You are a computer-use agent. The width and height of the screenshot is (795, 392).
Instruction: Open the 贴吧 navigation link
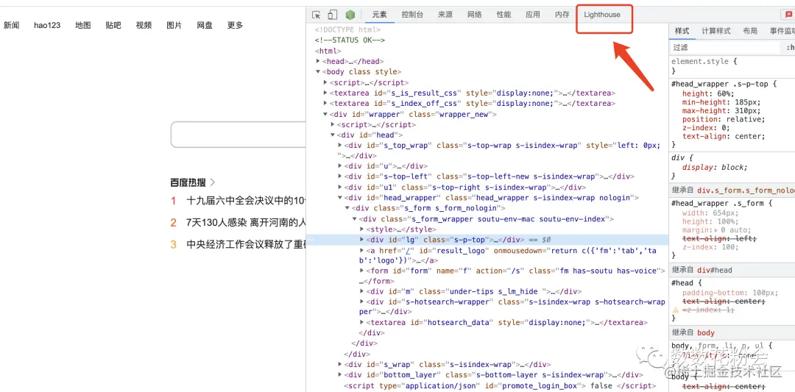pos(113,25)
